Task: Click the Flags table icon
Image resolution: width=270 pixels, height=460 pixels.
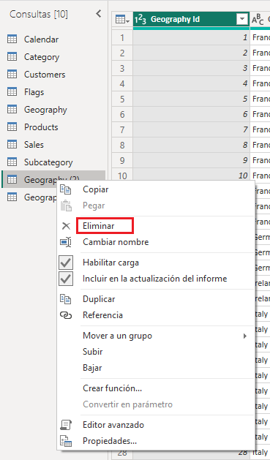Action: [12, 92]
